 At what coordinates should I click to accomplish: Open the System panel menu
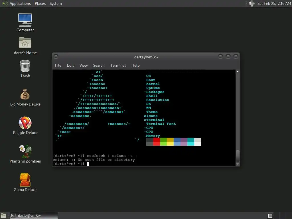(x=56, y=3)
